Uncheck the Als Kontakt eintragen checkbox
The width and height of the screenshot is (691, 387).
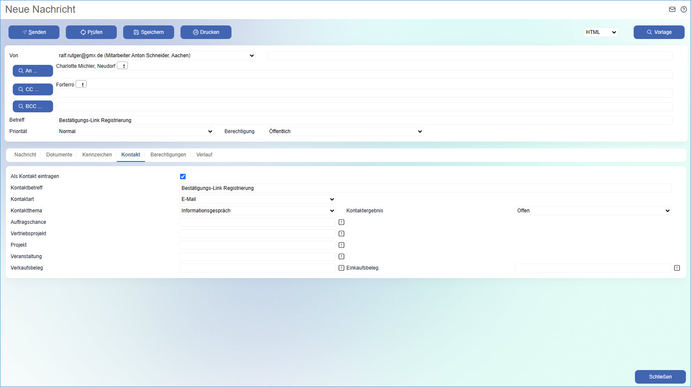coord(183,177)
